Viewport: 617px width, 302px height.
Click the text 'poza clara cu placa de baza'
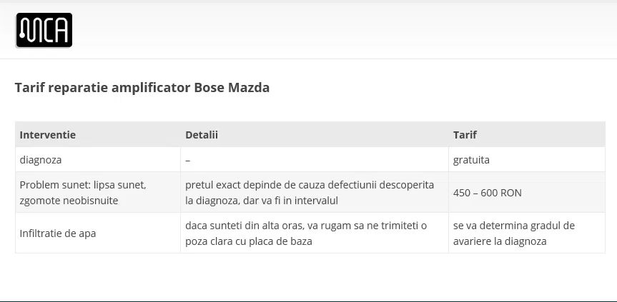click(249, 241)
